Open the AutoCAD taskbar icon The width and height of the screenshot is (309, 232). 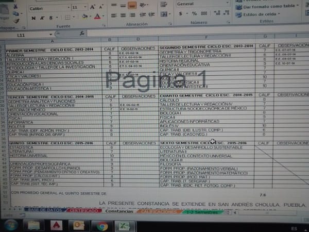pyautogui.click(x=56, y=225)
